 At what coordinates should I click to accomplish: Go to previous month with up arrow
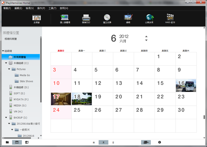pos(146,37)
